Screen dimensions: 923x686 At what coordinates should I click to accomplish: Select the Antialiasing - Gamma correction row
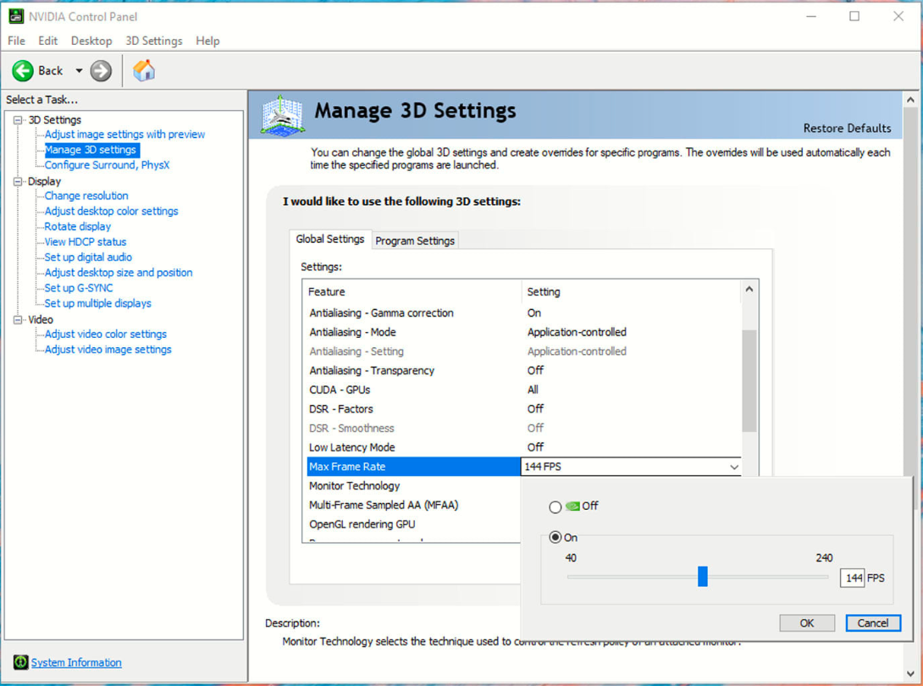click(x=522, y=313)
